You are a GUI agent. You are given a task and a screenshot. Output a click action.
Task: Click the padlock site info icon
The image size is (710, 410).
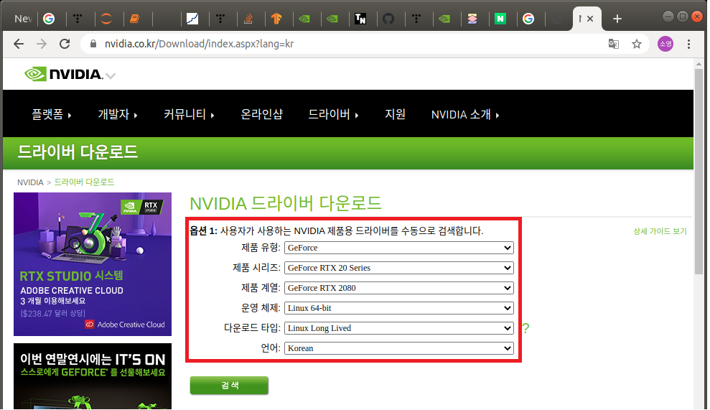[x=93, y=44]
